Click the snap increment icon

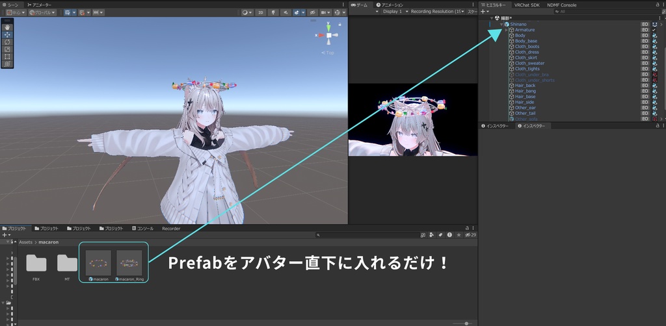point(96,12)
